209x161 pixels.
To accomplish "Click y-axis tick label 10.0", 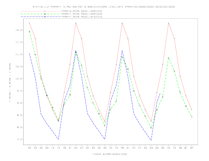I will point(18,79).
